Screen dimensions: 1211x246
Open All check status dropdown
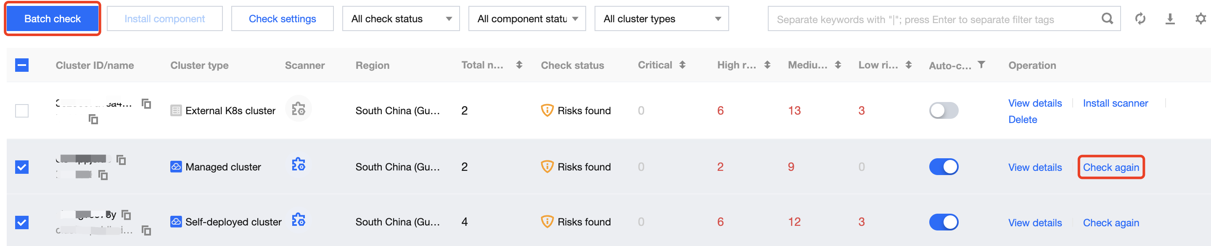[x=401, y=19]
